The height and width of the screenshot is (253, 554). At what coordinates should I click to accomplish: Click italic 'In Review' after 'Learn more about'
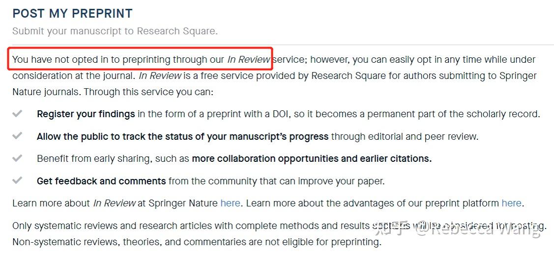coord(115,203)
